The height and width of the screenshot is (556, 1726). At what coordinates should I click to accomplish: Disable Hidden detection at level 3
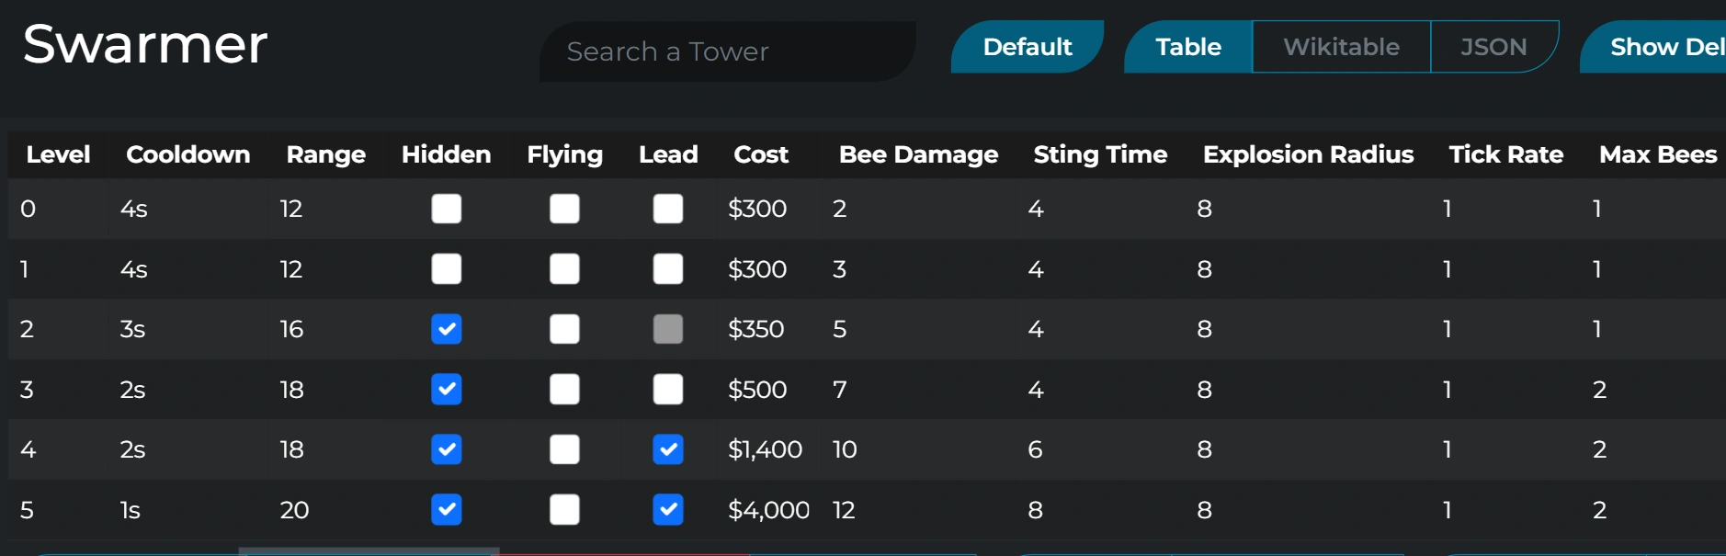447,389
